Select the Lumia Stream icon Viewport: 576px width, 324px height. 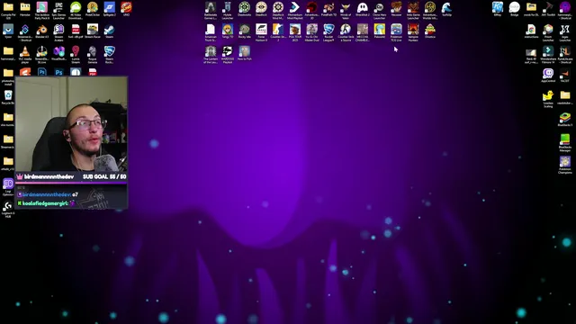[76, 51]
